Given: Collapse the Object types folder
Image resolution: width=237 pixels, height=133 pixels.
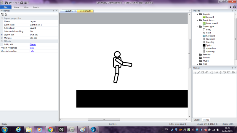Looking at the screenshot, I should coord(198,27).
